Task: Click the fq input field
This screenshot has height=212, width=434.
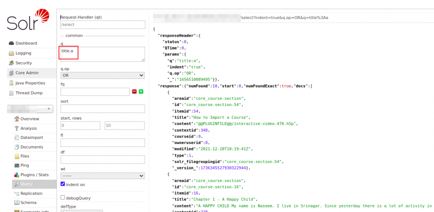Action: click(x=95, y=92)
